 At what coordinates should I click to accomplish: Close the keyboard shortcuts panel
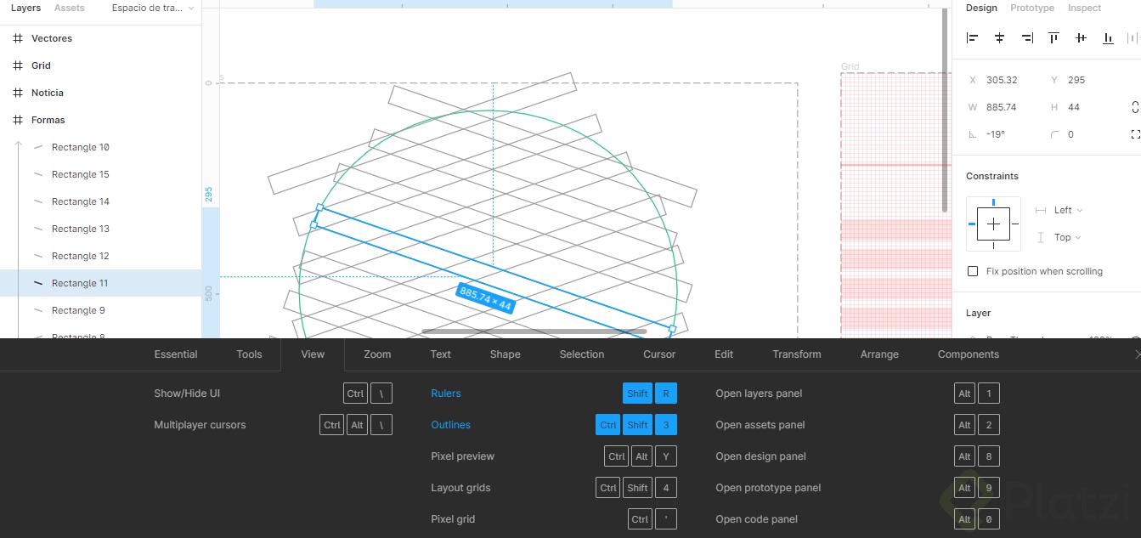pos(1137,354)
